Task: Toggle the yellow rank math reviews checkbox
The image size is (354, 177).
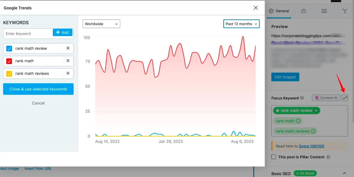Action: (x=9, y=74)
